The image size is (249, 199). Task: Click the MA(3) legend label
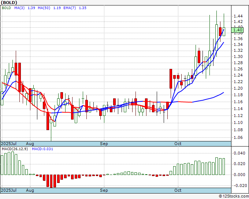19,8
